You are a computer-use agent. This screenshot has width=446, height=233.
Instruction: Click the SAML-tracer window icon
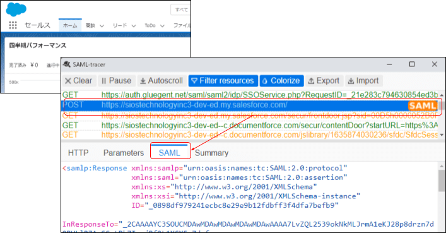pyautogui.click(x=67, y=64)
